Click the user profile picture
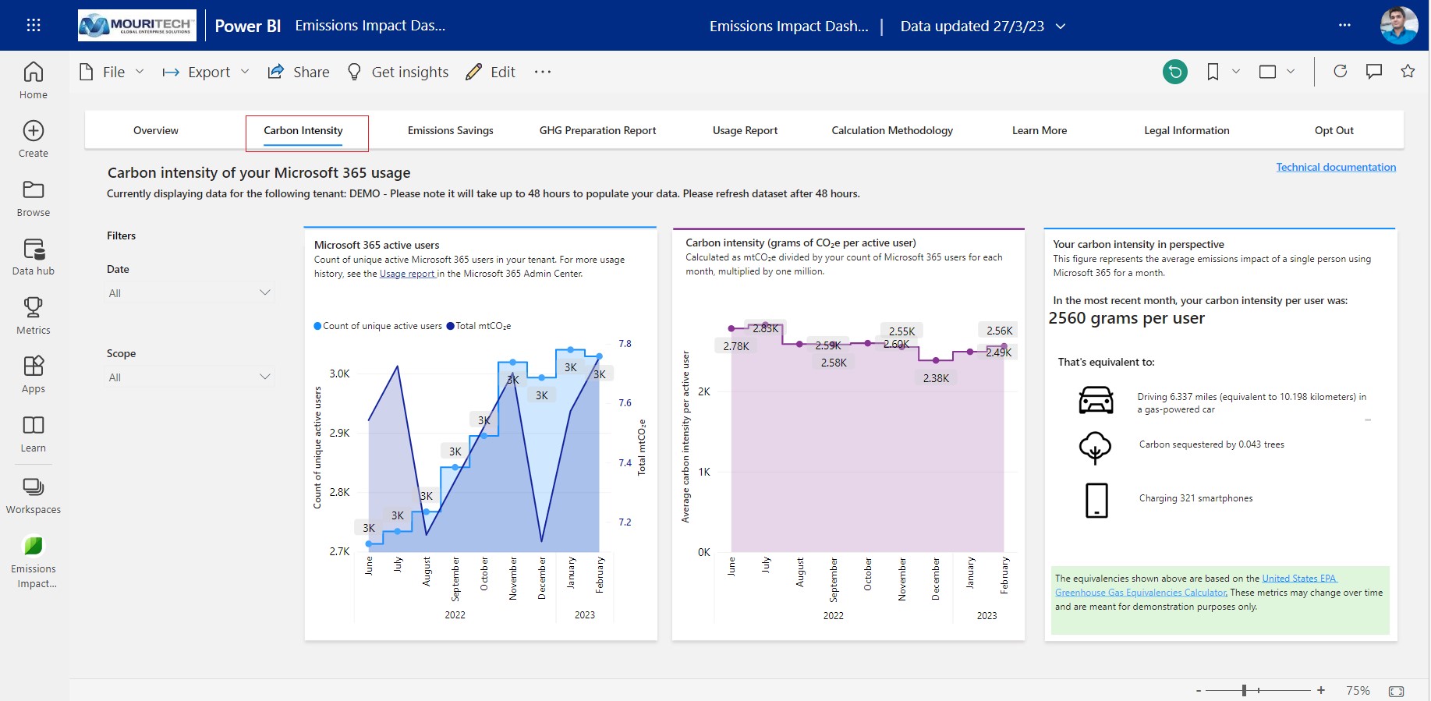This screenshot has height=701, width=1431. (x=1399, y=25)
